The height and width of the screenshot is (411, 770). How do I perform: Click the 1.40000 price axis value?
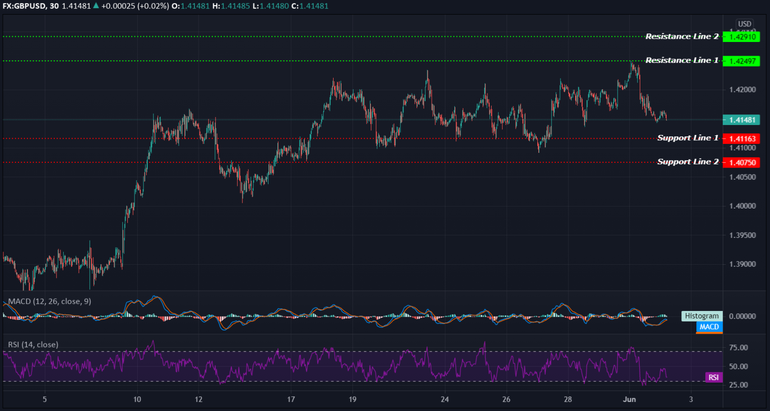coord(743,206)
